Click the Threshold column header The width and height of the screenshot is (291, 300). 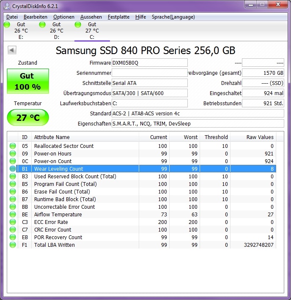point(215,137)
